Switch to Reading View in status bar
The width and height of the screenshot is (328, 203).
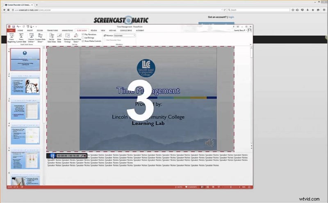coord(213,187)
